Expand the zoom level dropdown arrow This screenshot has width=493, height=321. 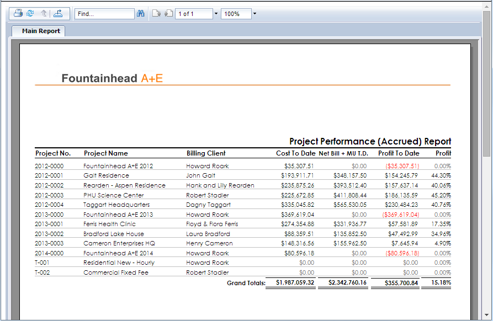coord(255,14)
